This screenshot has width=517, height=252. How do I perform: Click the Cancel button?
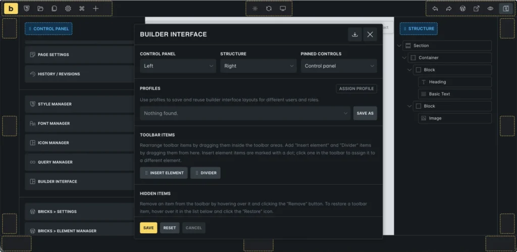(193, 228)
